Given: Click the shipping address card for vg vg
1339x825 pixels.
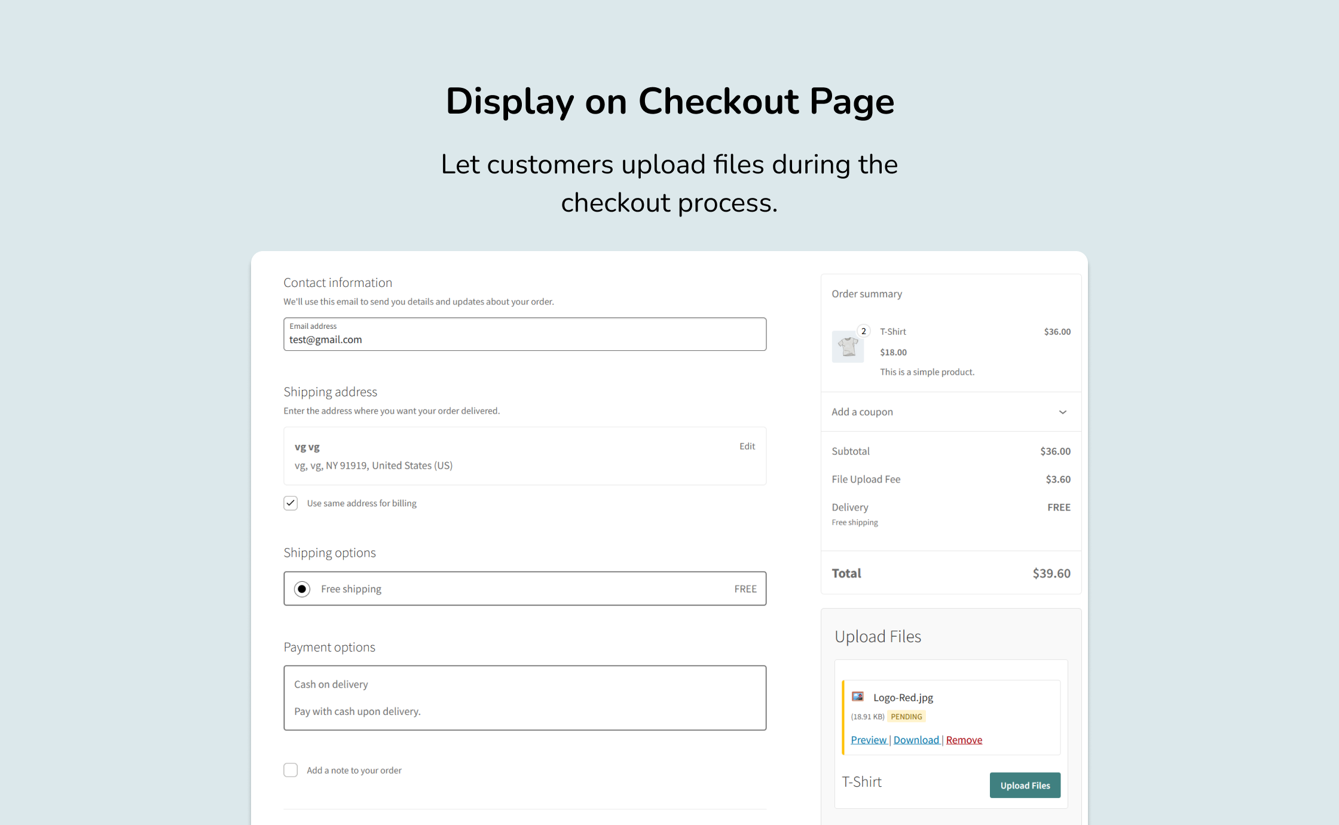Looking at the screenshot, I should (x=525, y=456).
